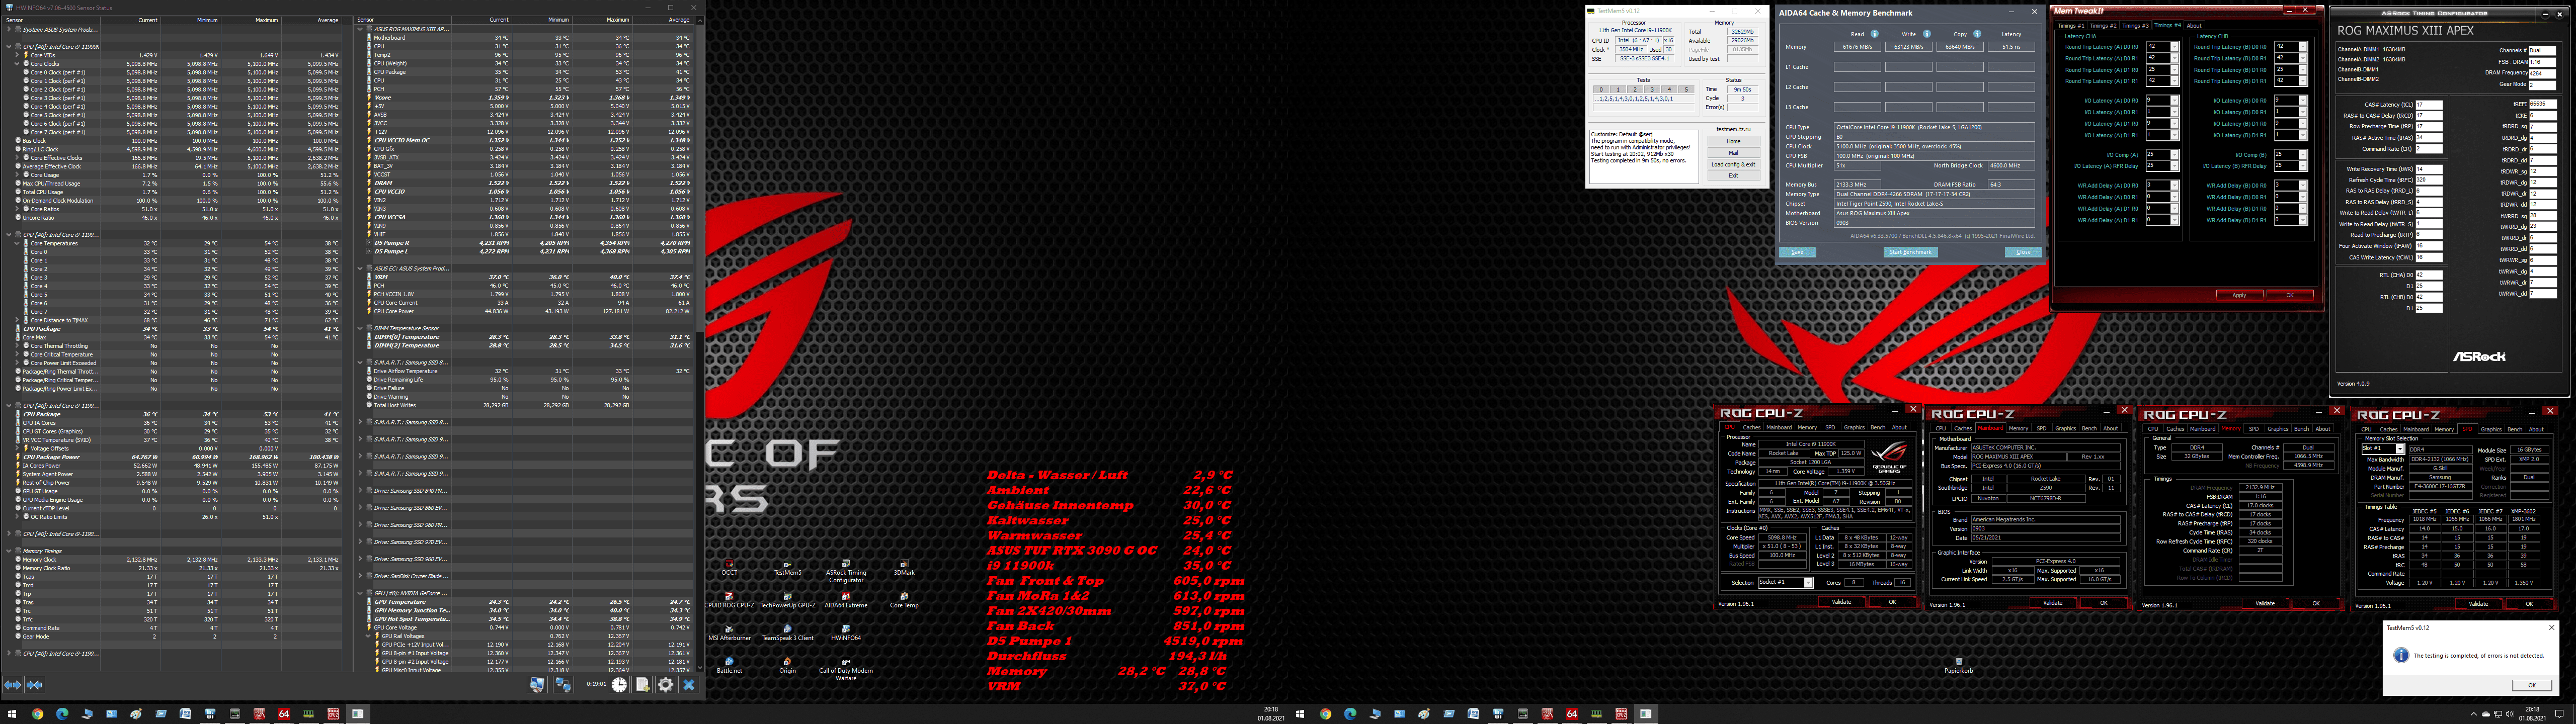
Task: Open TestMem5 desktop shortcut
Action: coord(788,567)
